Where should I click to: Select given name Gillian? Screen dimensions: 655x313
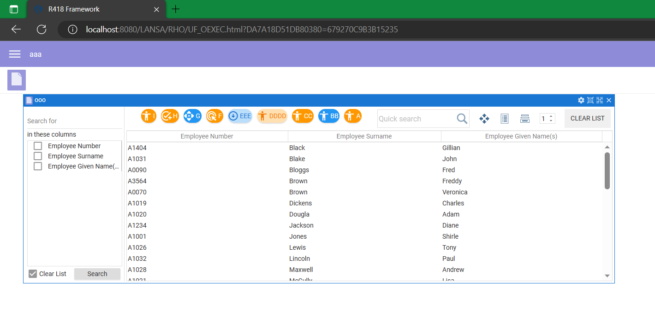[x=451, y=148]
